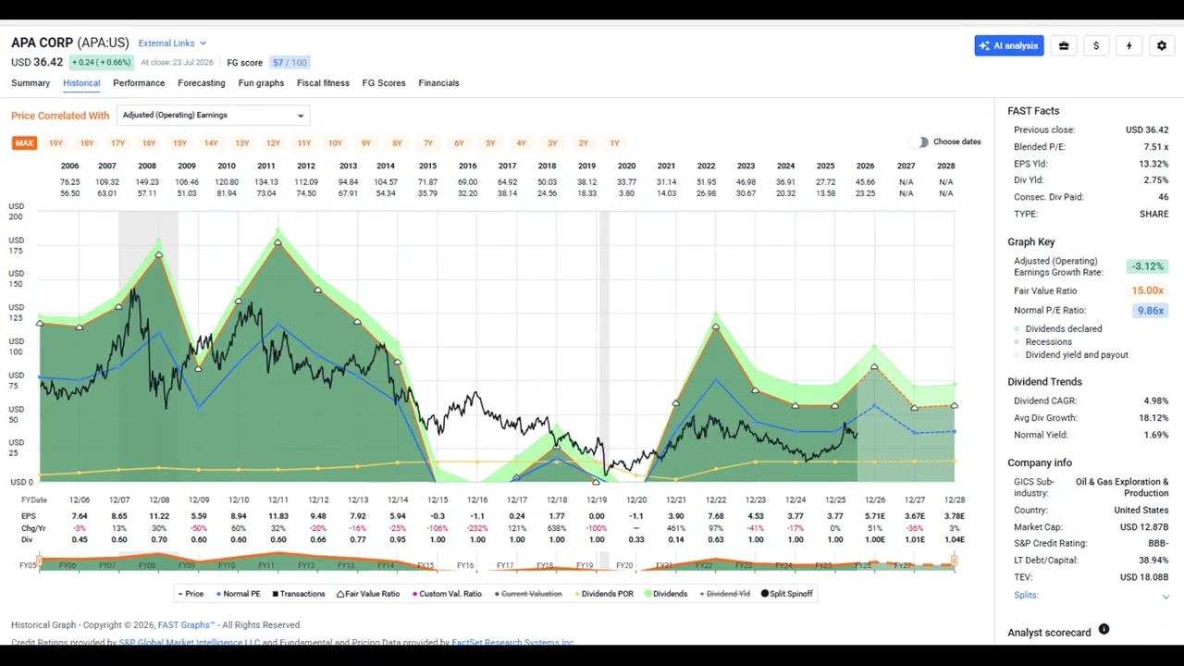Toggle the Dividends POR legend item
This screenshot has width=1184, height=666.
point(603,594)
